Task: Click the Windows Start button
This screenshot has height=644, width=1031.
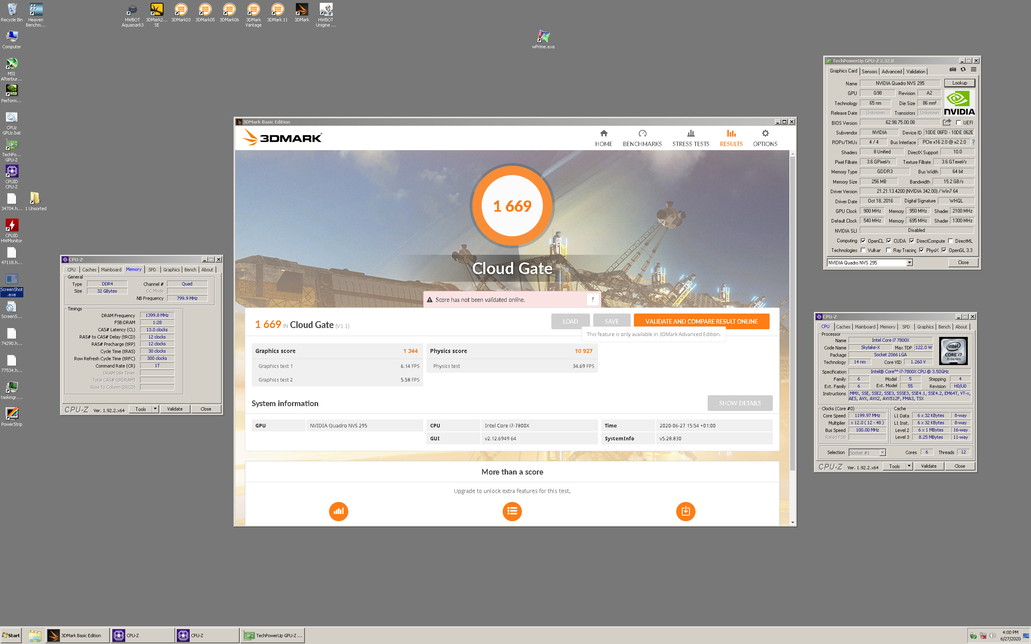Action: pyautogui.click(x=12, y=636)
